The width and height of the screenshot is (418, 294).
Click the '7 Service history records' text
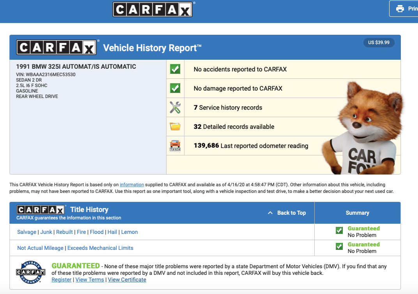click(x=228, y=108)
